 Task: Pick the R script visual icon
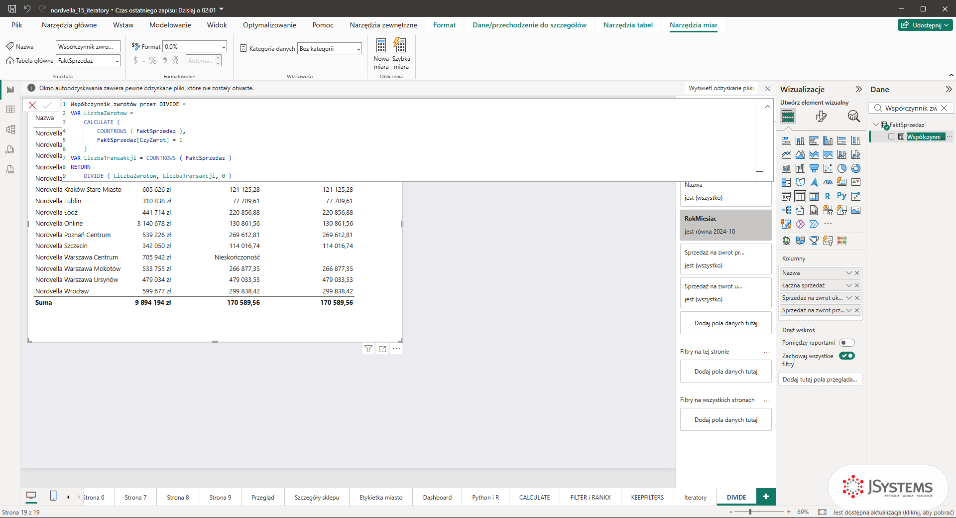828,196
